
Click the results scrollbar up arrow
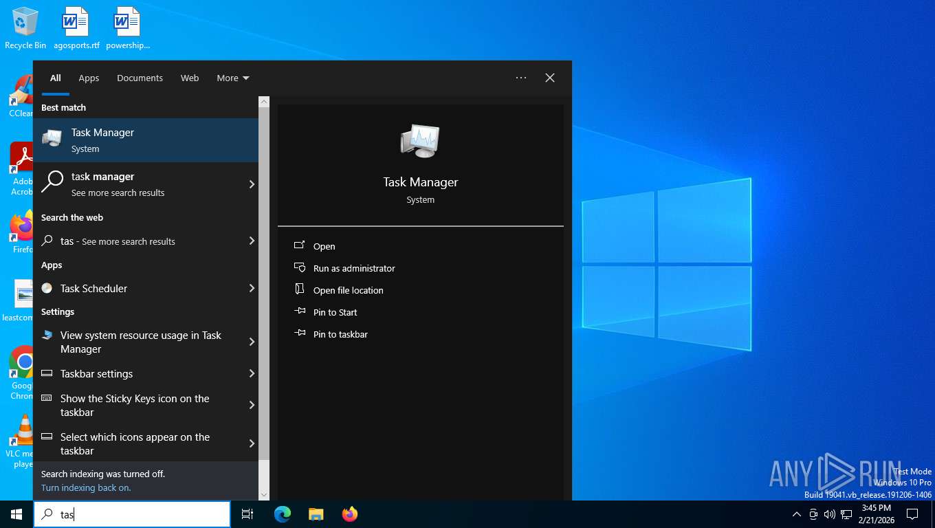pos(264,101)
